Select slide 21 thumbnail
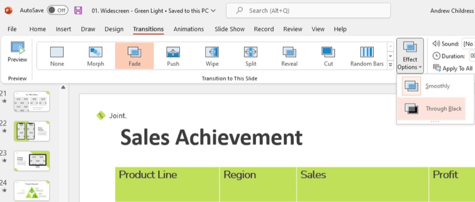 (x=31, y=102)
